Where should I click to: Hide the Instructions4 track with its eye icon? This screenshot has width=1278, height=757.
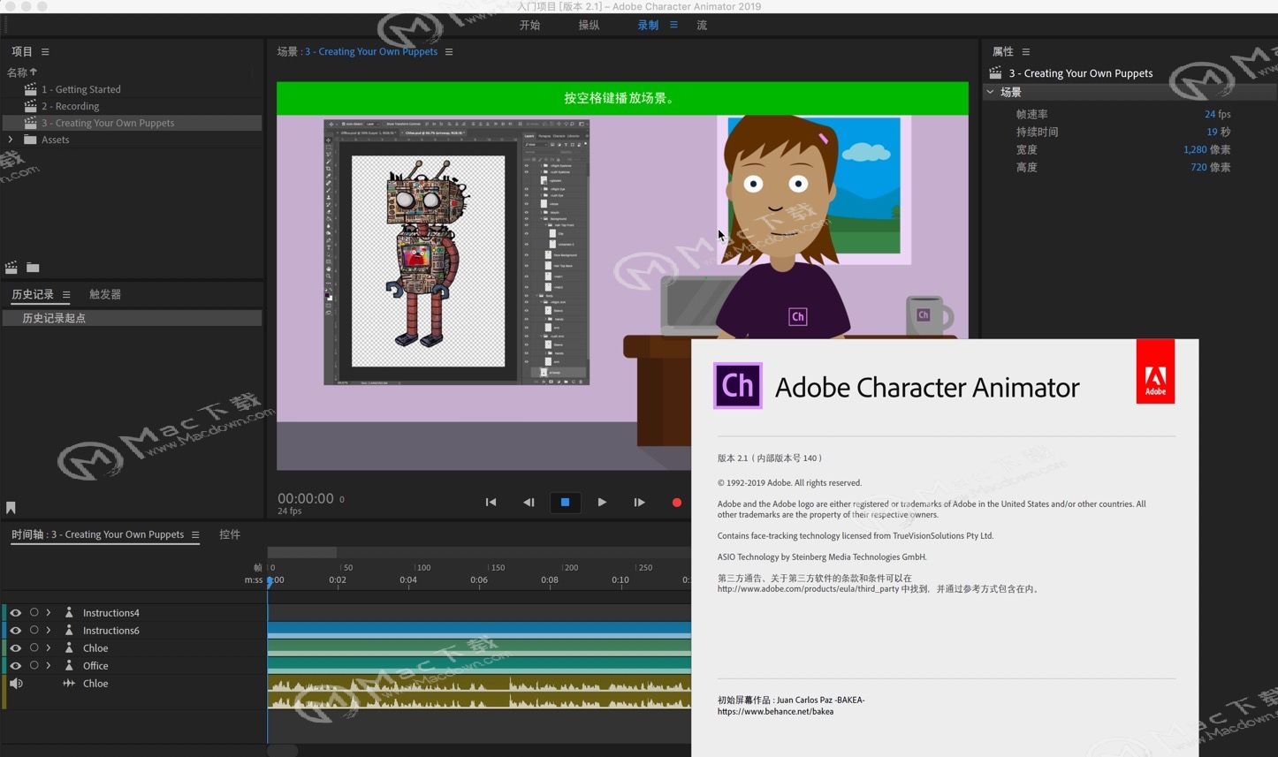15,612
